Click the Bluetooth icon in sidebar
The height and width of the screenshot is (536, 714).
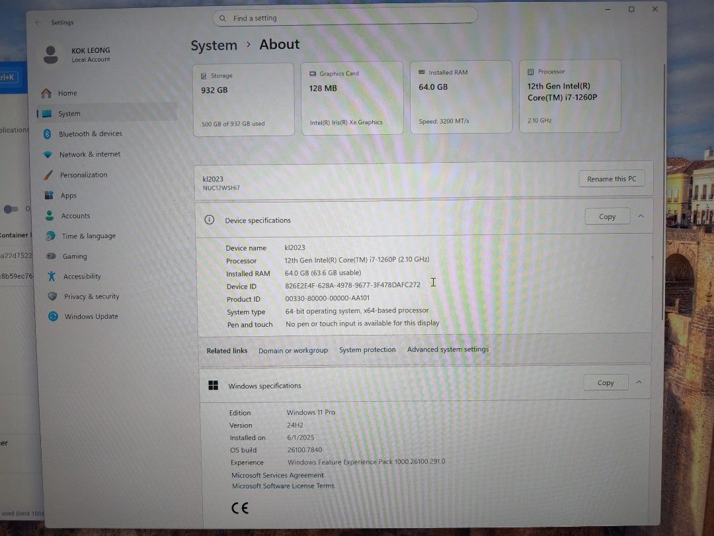coord(47,134)
